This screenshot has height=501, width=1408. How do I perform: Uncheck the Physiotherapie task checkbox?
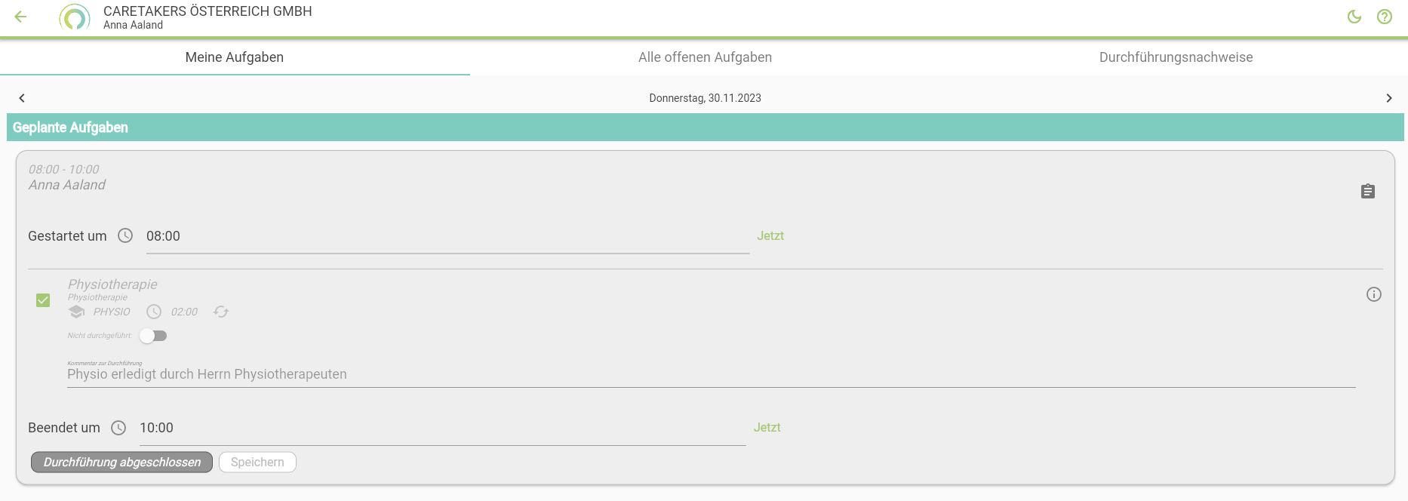pyautogui.click(x=43, y=300)
